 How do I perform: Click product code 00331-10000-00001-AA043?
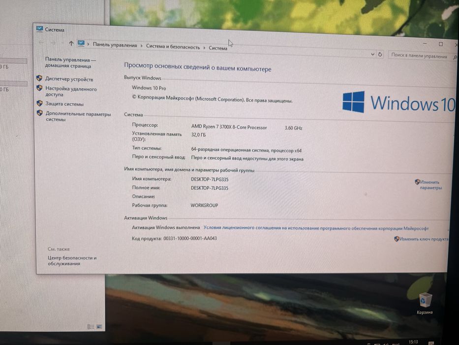pyautogui.click(x=190, y=238)
